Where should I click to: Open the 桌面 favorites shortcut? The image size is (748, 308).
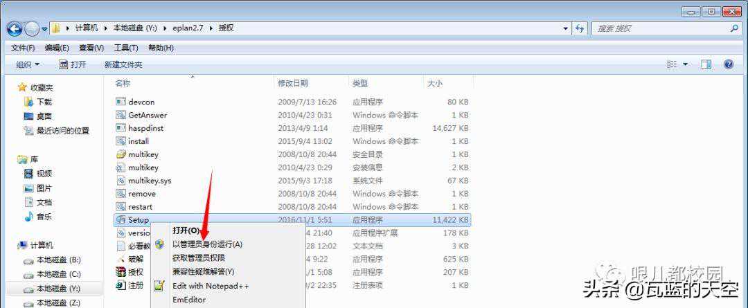(x=44, y=116)
